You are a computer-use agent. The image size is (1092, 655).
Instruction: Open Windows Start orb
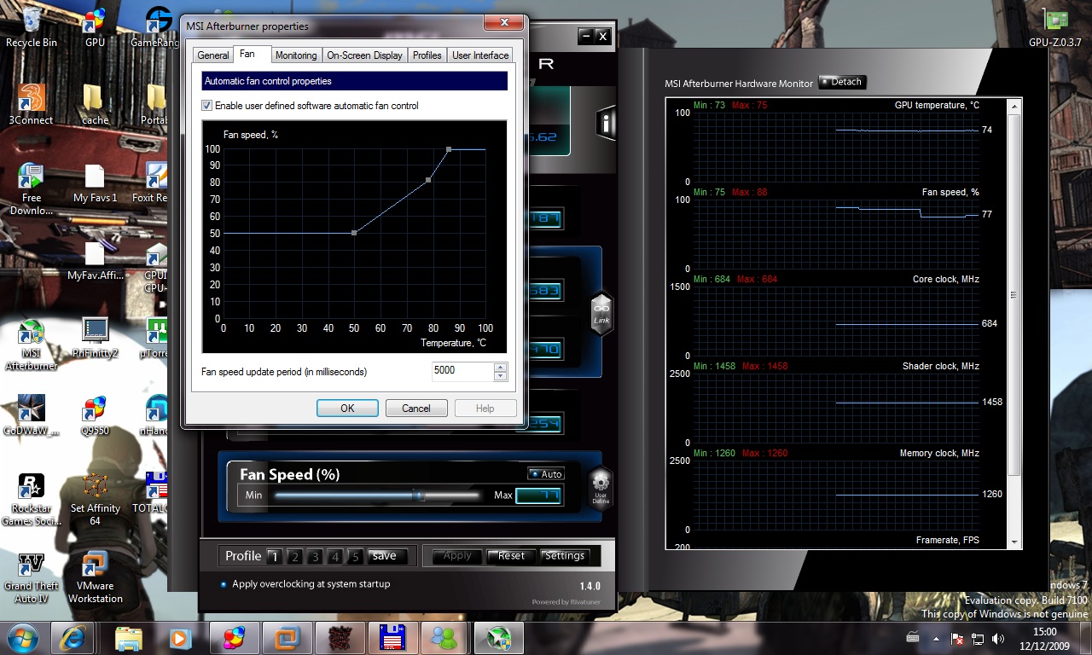(22, 637)
